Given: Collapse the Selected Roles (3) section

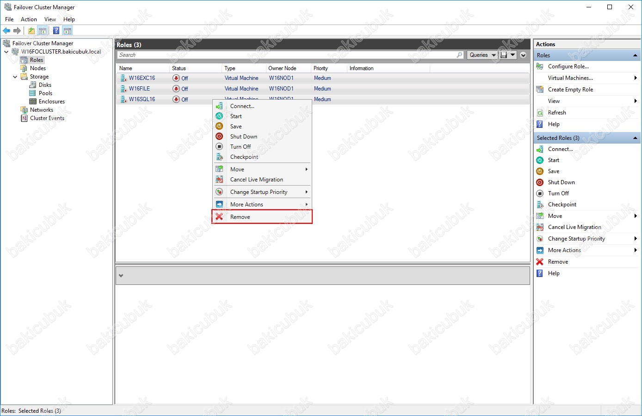Looking at the screenshot, I should (x=636, y=138).
